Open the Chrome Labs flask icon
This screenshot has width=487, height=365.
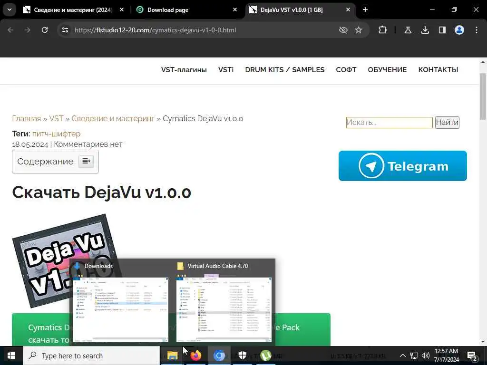[x=408, y=30]
